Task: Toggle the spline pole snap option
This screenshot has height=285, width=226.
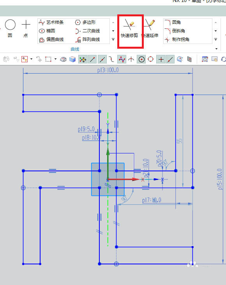Action: (122, 59)
